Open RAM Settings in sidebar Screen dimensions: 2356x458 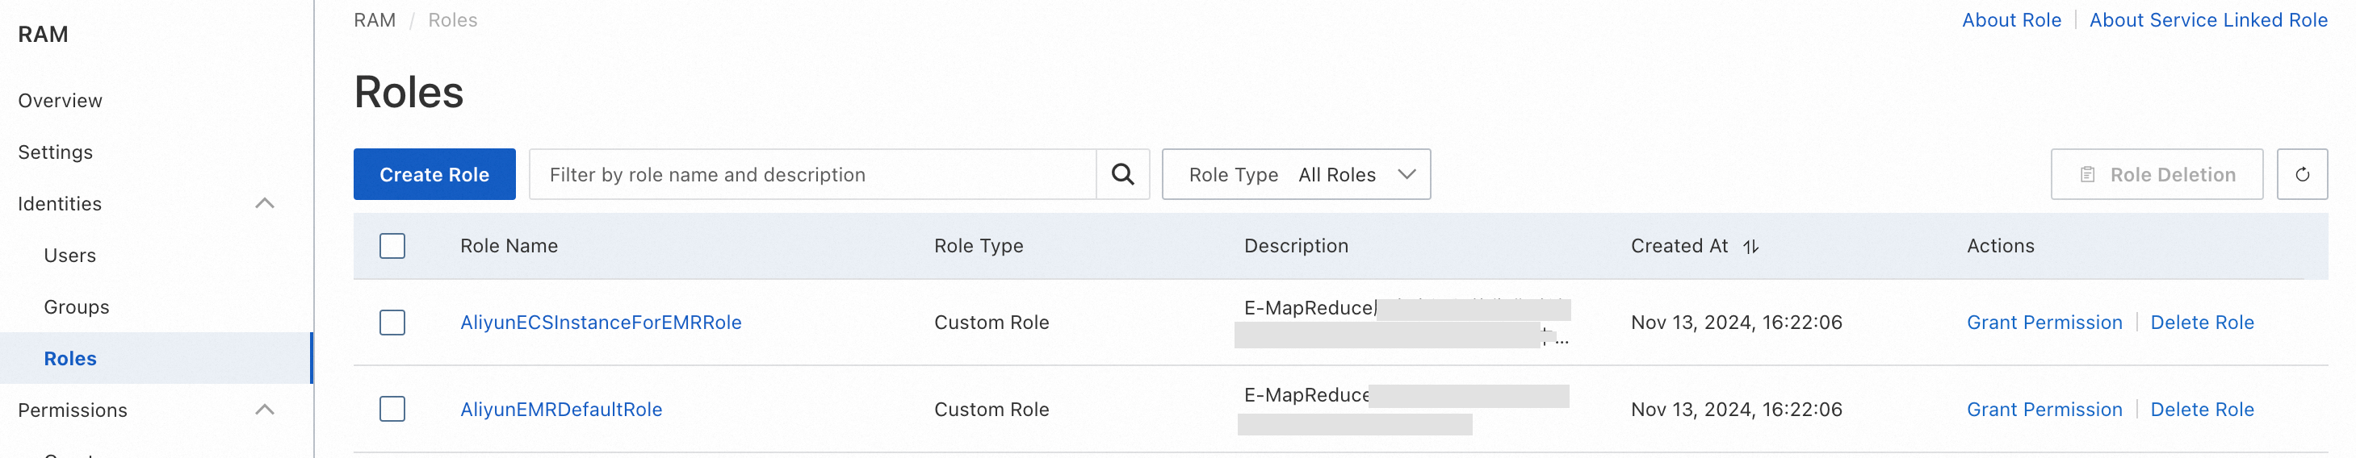(55, 152)
